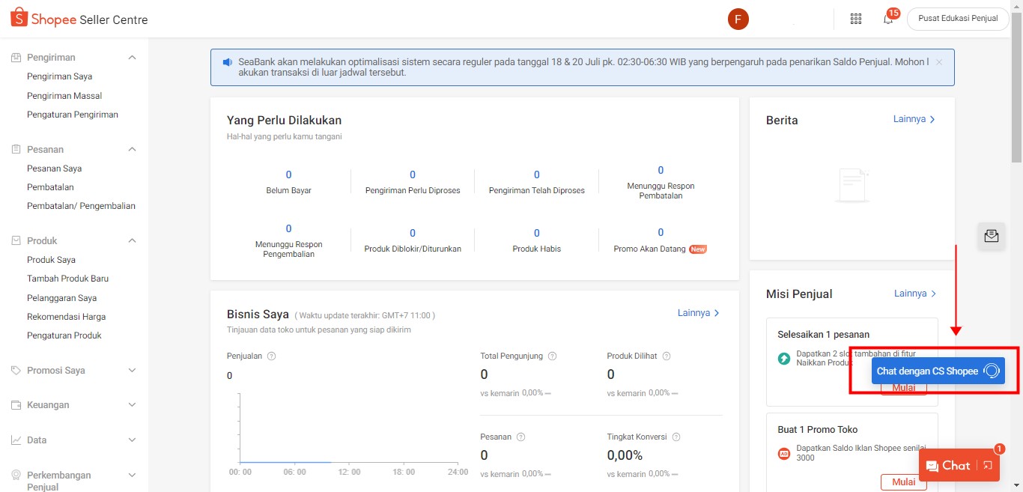1023x492 pixels.
Task: Click Chat dengan CS Shopee button
Action: (x=938, y=371)
